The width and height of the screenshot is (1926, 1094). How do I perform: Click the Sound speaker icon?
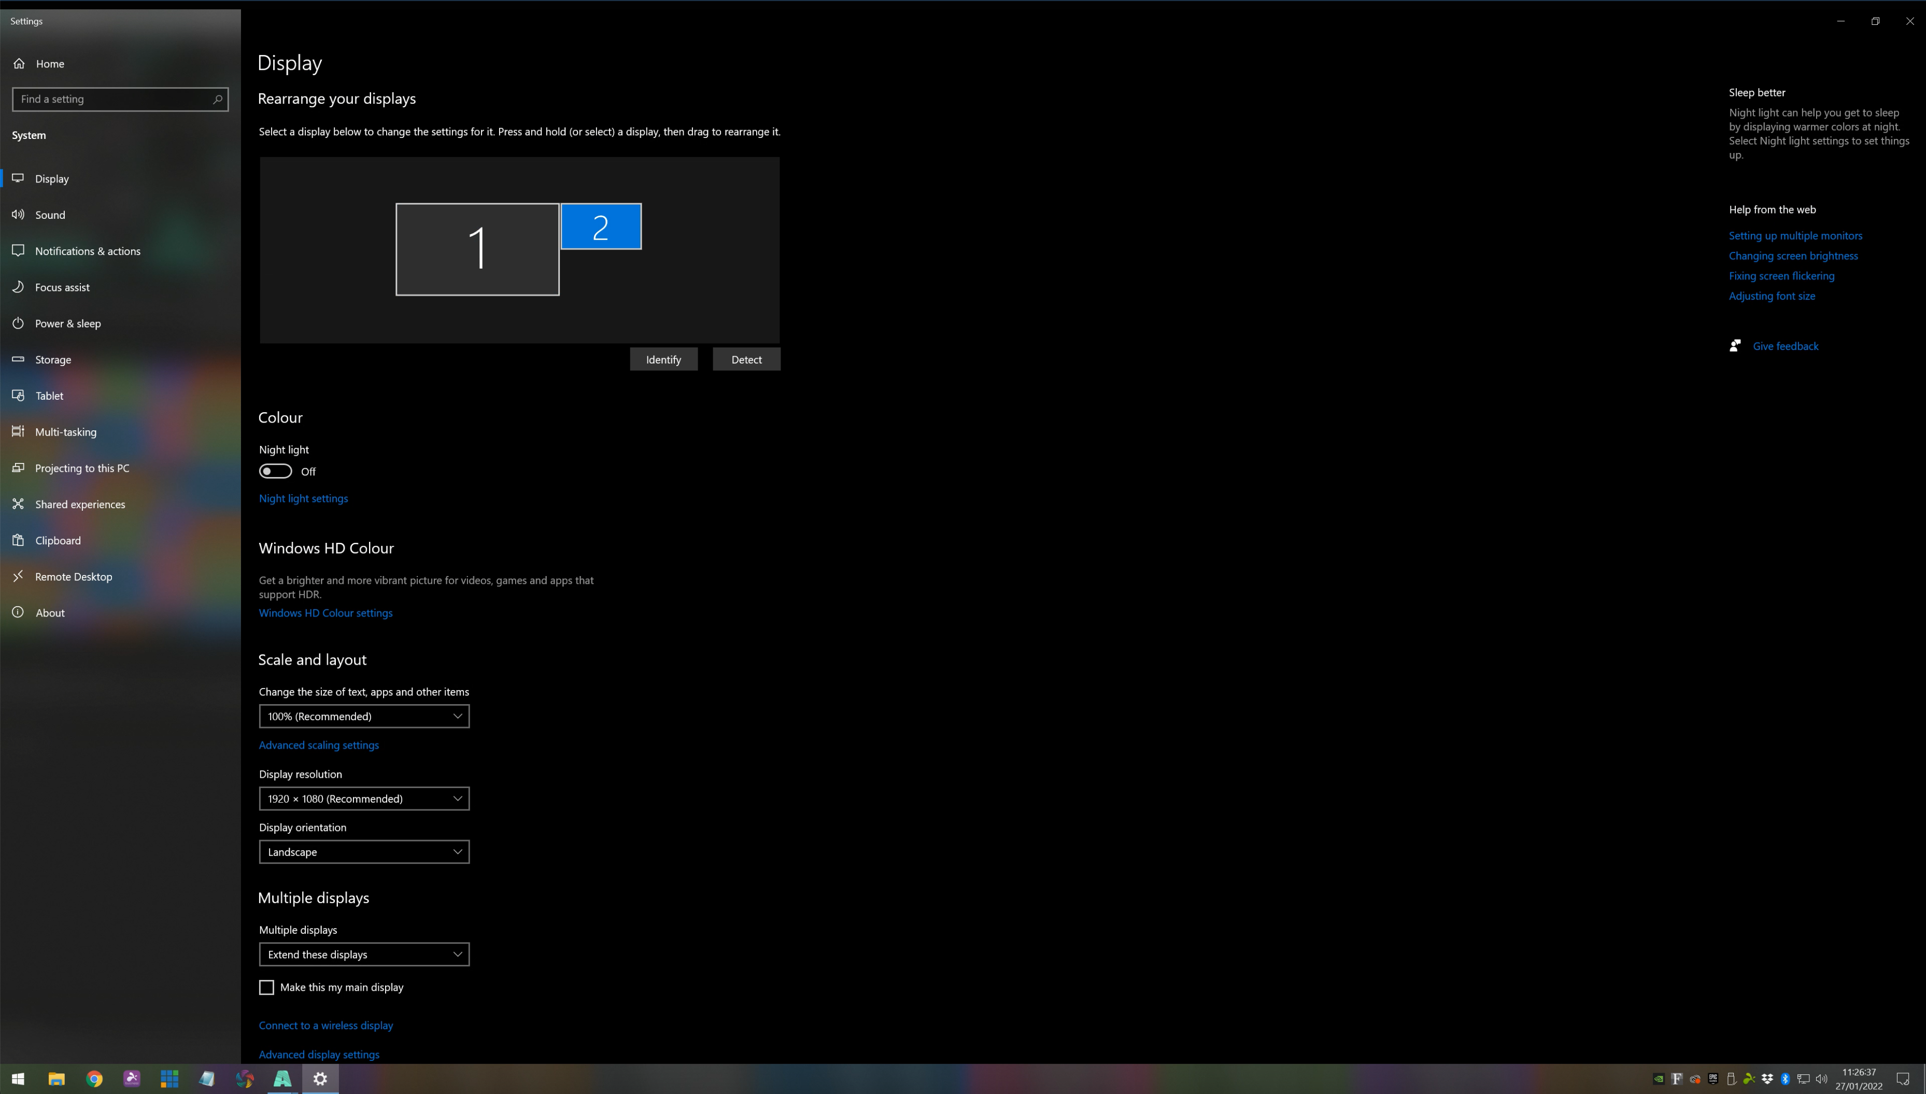(x=19, y=215)
